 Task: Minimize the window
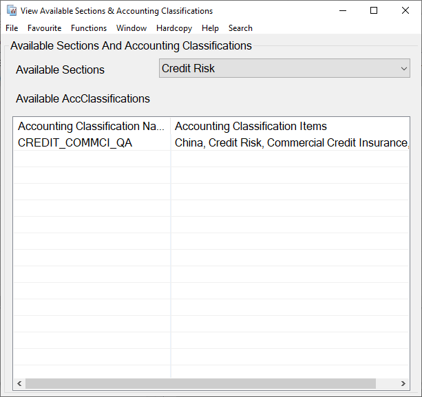click(343, 11)
